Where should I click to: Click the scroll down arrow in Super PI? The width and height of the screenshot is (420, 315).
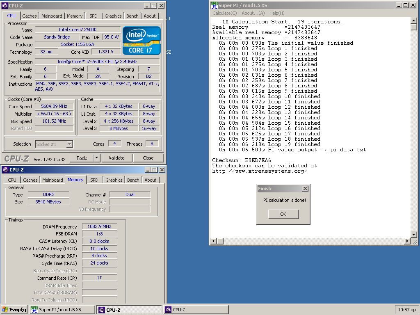pos(413,235)
